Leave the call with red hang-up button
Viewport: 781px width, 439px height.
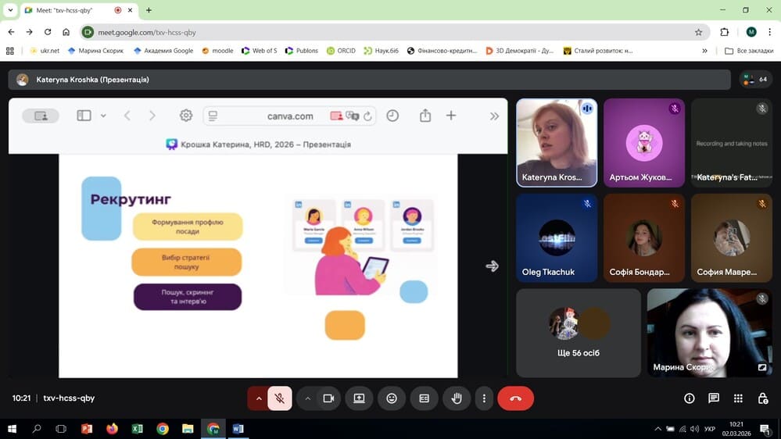point(515,398)
